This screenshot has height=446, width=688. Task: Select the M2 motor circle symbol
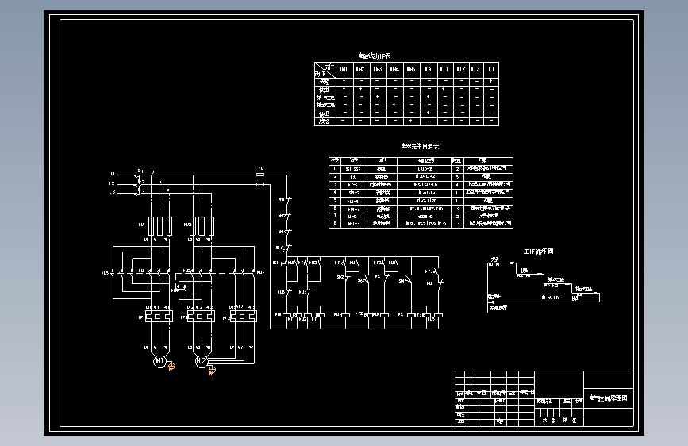[202, 361]
